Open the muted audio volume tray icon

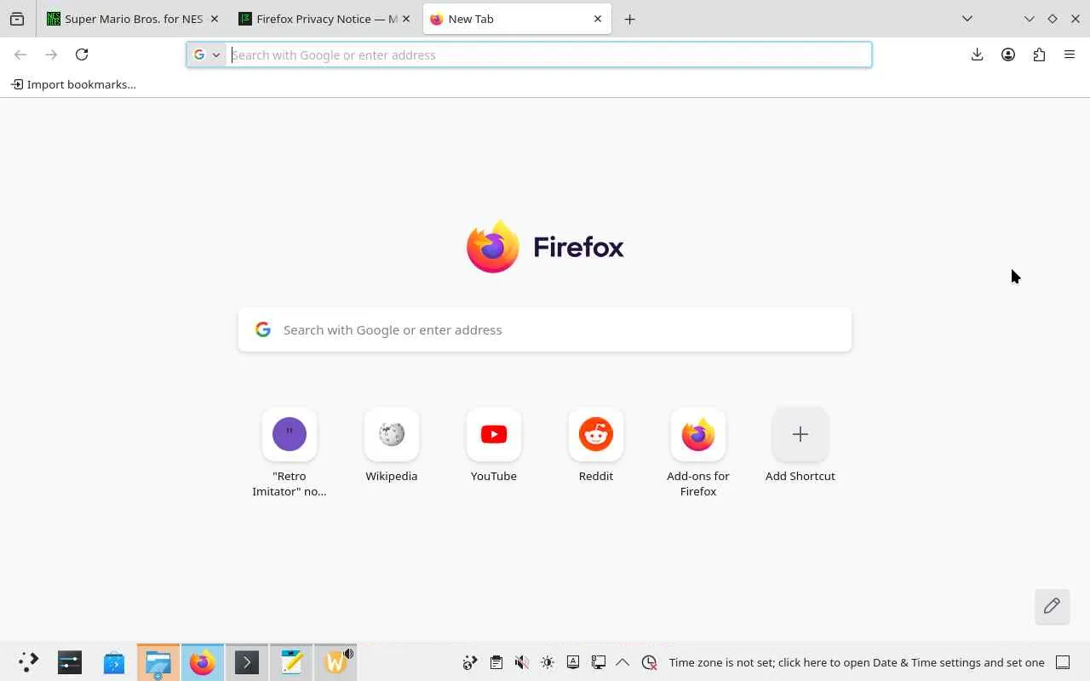coord(522,662)
